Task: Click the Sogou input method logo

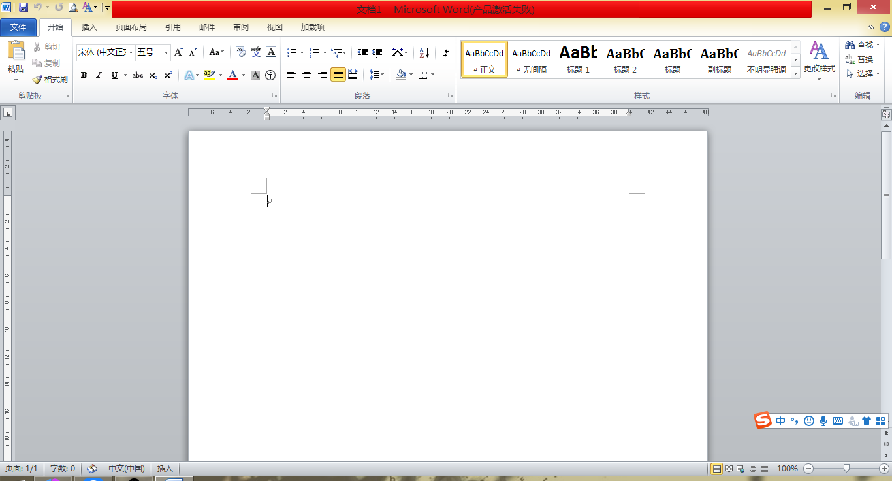Action: 763,421
